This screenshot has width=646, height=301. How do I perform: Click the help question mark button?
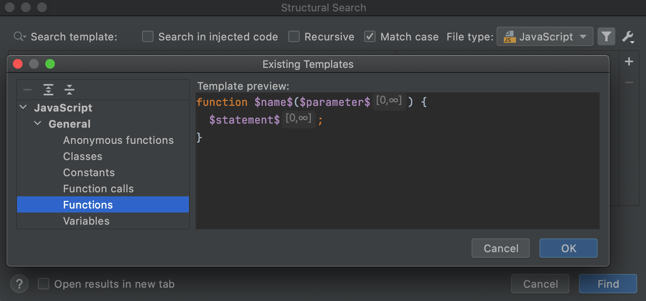19,284
